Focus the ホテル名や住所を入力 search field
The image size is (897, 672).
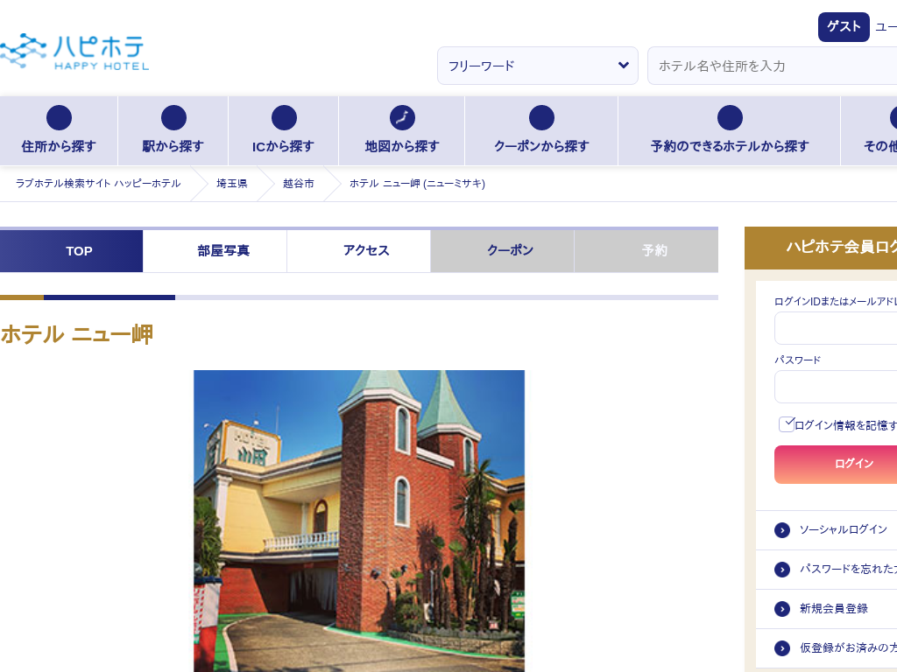(x=773, y=66)
